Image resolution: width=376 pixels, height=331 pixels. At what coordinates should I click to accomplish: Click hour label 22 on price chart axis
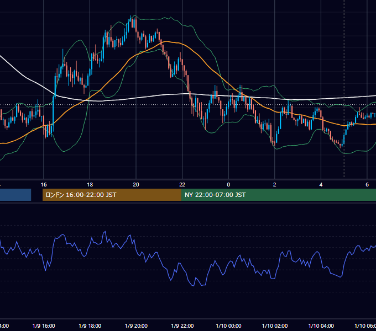(182, 185)
